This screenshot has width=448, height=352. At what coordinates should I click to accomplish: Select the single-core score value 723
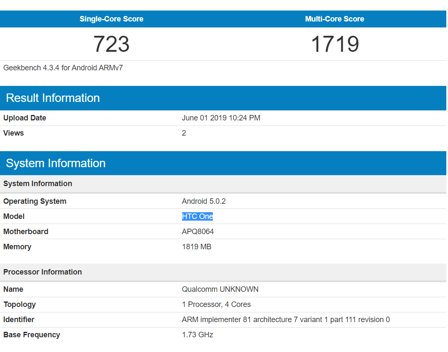pyautogui.click(x=111, y=44)
